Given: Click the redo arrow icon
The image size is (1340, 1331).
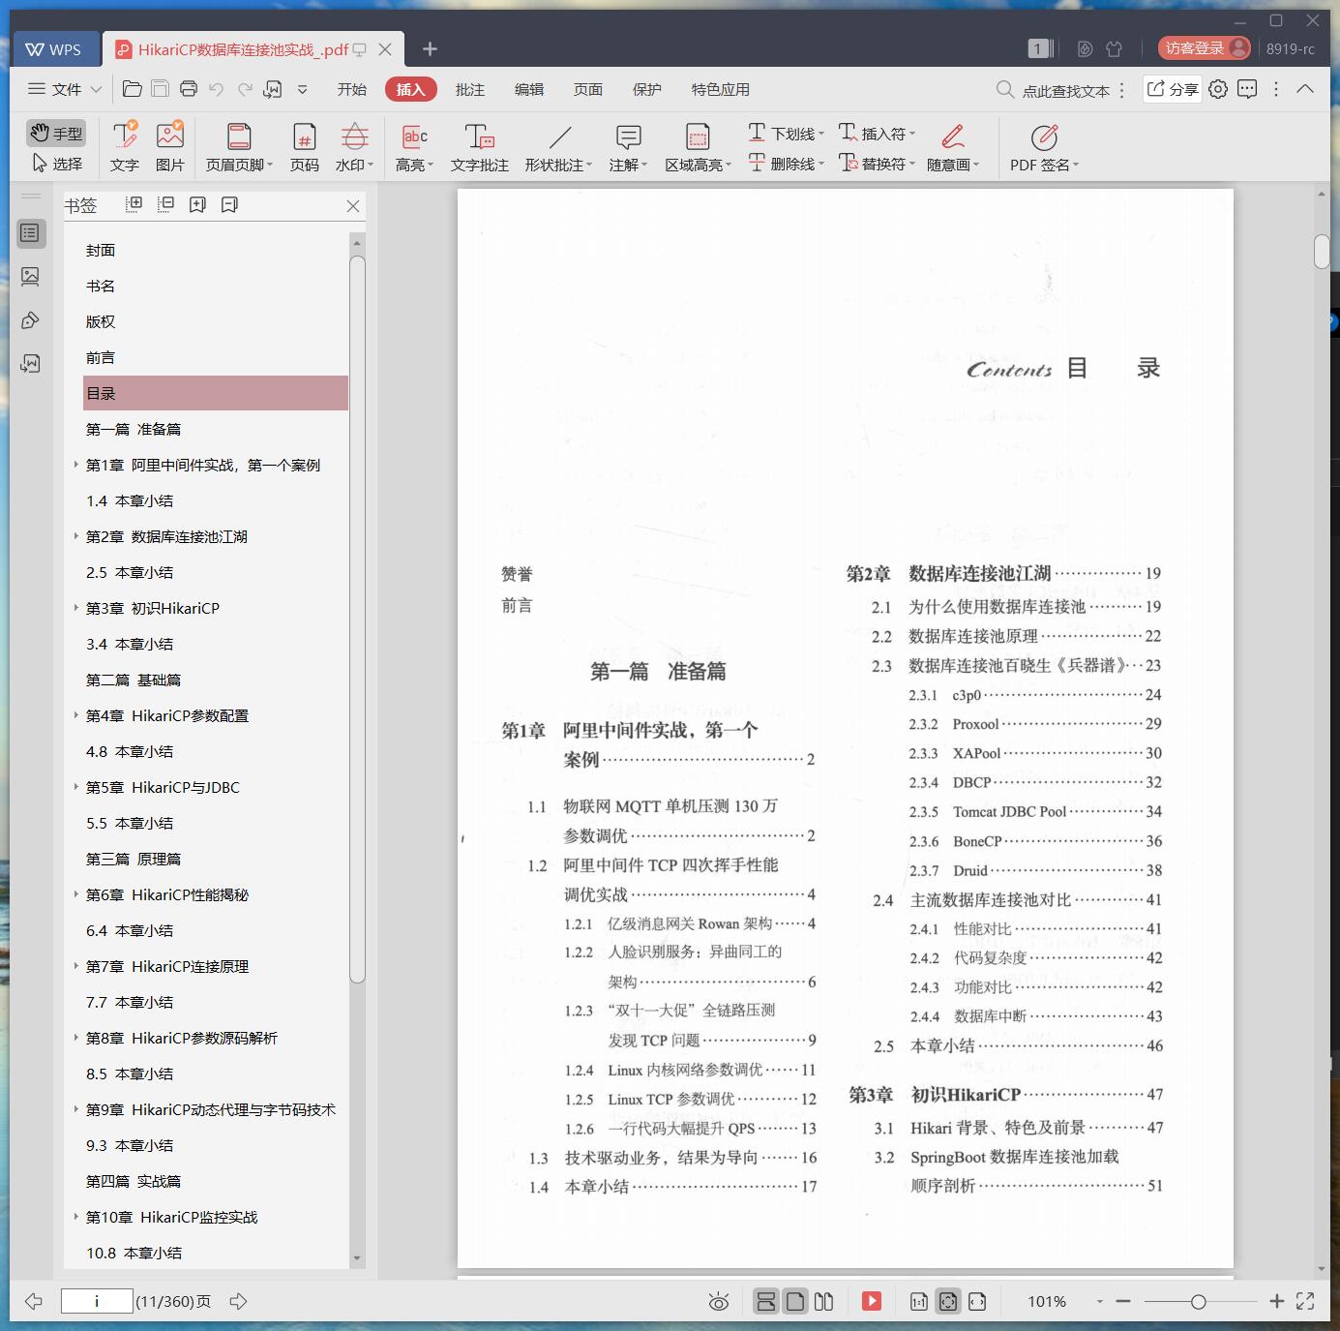Looking at the screenshot, I should click(245, 89).
